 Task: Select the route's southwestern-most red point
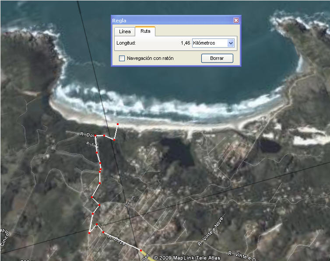pyautogui.click(x=89, y=233)
